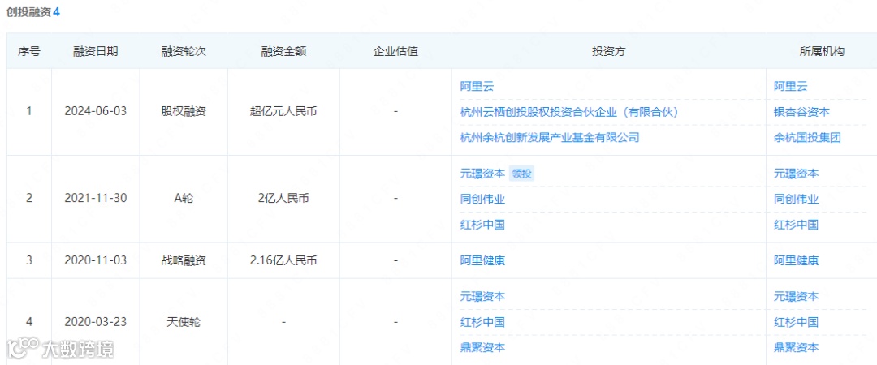Screen dimensions: 877x365
Task: Click the 融资金额 column header
Action: (283, 51)
